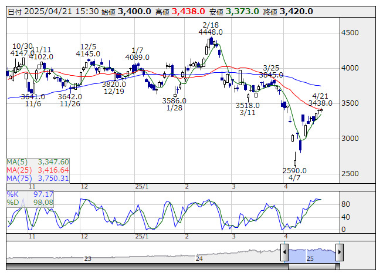Click the 安値 3,373.0 low value
Screen dimensions: 383x276
click(234, 12)
